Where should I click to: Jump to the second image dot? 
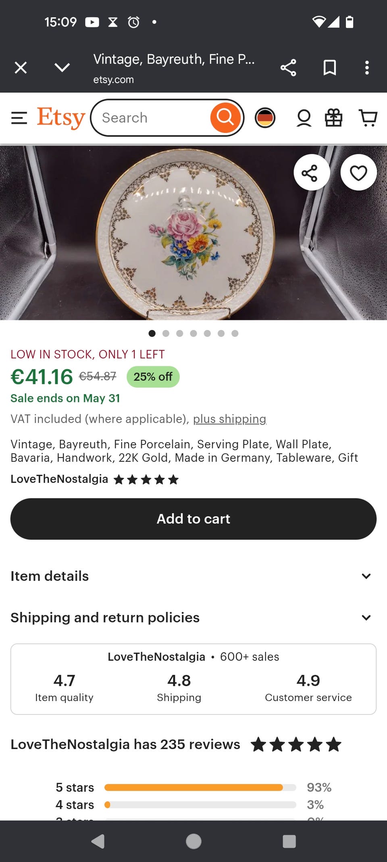point(166,333)
